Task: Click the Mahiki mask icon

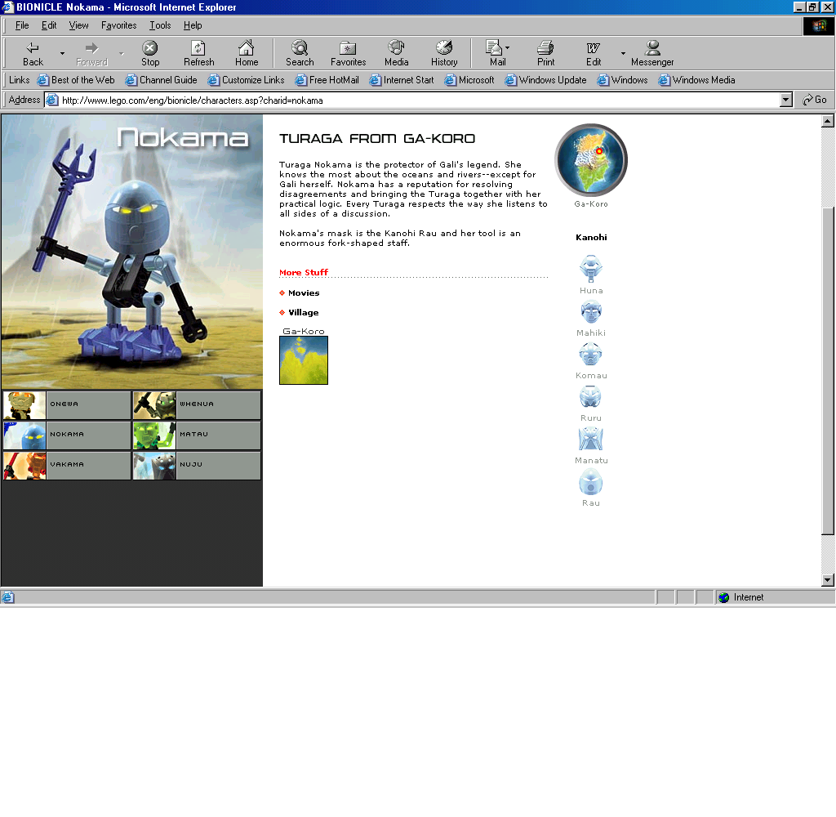Action: 591,311
